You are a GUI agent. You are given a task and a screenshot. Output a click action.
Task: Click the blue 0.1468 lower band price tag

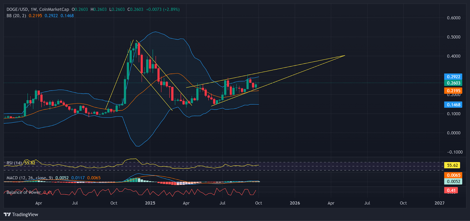pyautogui.click(x=453, y=105)
